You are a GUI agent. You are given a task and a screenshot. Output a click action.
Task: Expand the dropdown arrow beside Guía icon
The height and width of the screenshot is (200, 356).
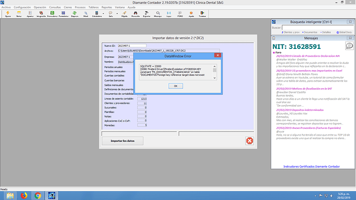coord(117,14)
